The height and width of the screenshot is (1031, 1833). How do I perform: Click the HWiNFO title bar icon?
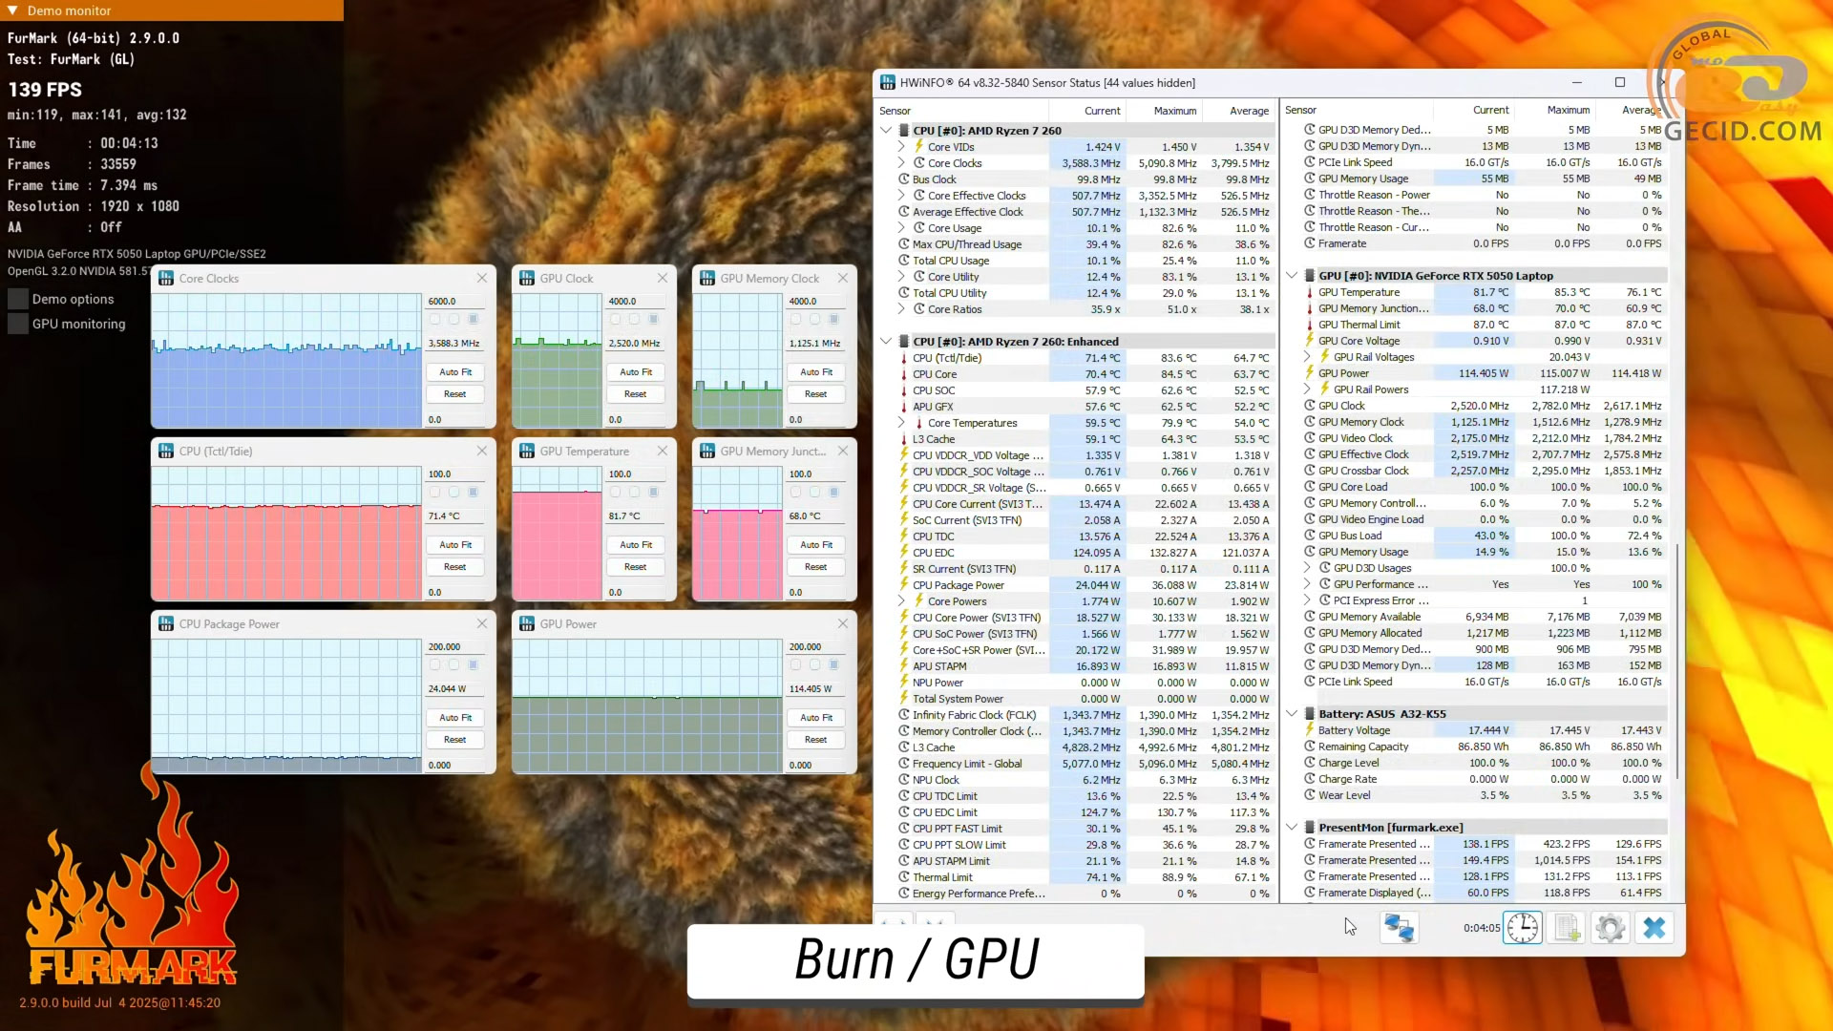[x=888, y=83]
